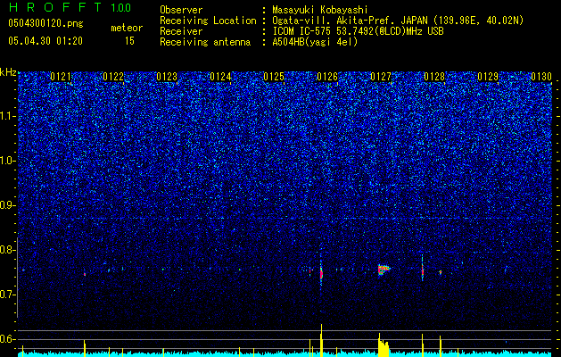Screen dimensions: 561x357
Task: Click the tallest yellow amplitude spike after 0126
Action: coord(321,340)
